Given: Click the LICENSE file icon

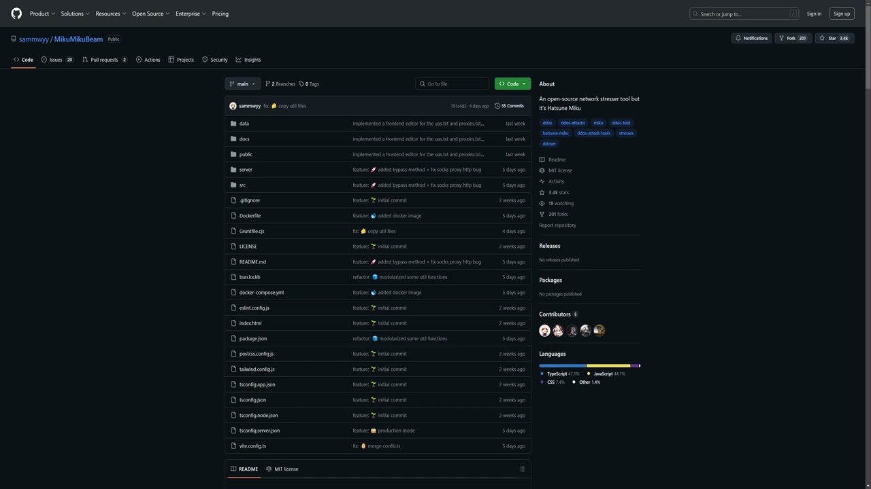Looking at the screenshot, I should coord(233,247).
